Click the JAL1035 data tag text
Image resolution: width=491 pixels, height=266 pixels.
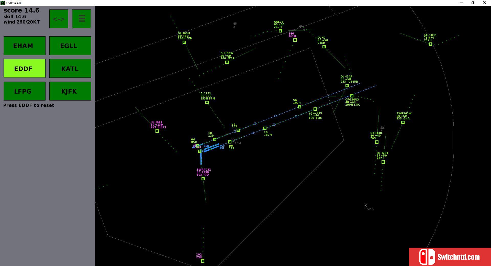coord(430,38)
